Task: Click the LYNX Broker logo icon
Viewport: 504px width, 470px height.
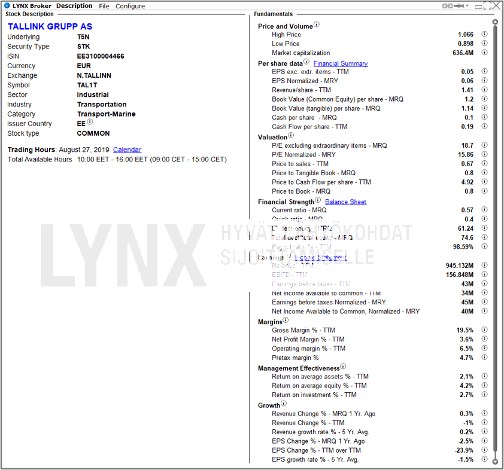Action: tap(7, 5)
